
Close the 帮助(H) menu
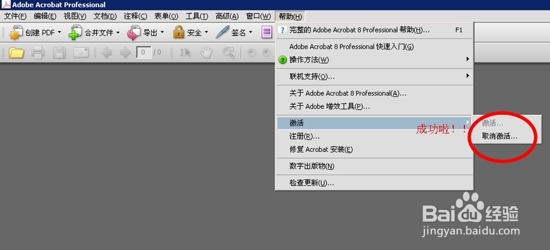pyautogui.click(x=290, y=16)
